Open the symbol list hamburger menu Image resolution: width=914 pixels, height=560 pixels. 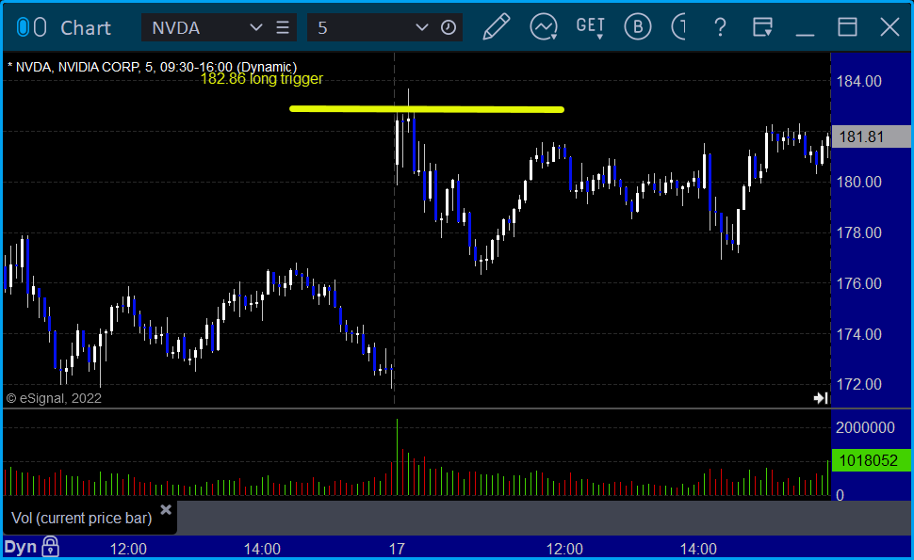(283, 27)
